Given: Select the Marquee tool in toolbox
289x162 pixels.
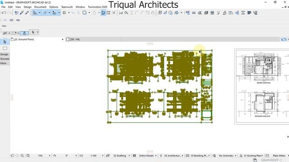Looking at the screenshot, I should tap(5, 49).
